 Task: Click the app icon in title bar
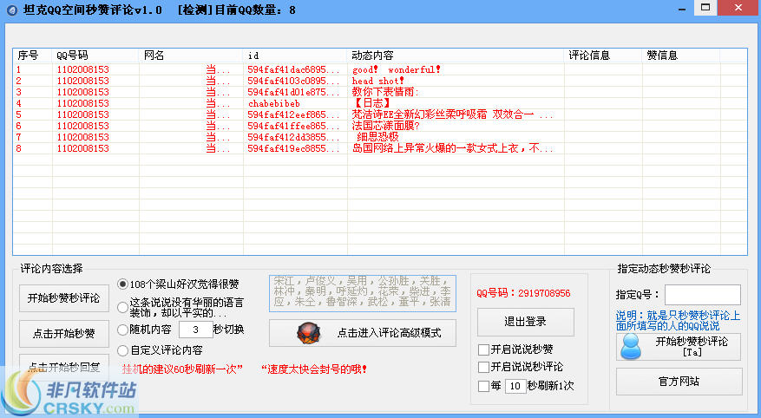click(11, 10)
